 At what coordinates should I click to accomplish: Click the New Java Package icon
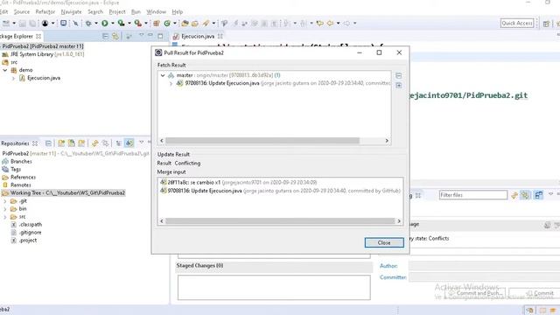[x=157, y=24]
